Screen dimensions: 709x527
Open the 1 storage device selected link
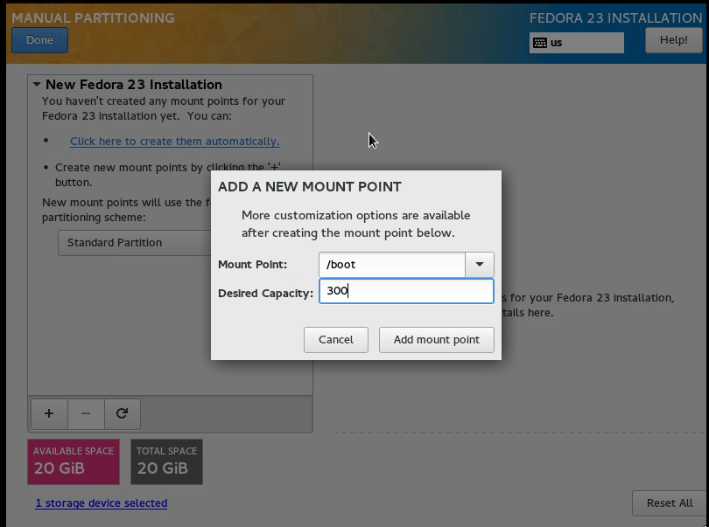click(x=102, y=503)
